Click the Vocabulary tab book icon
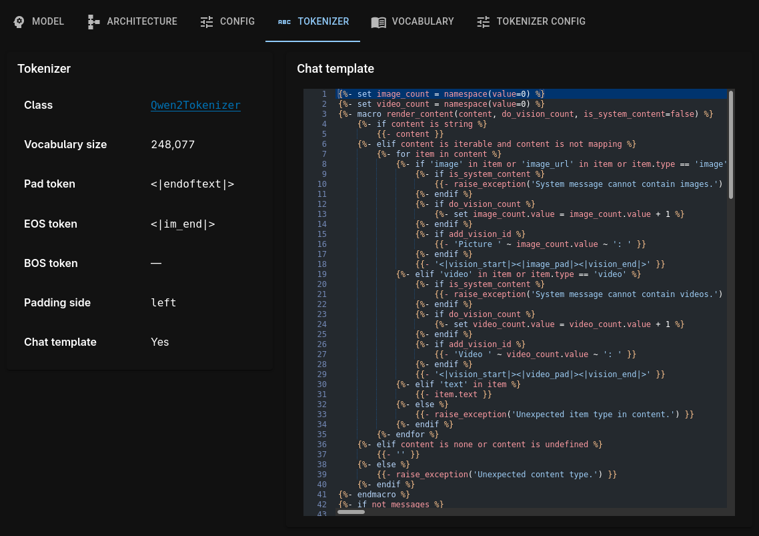Image resolution: width=759 pixels, height=536 pixels. tap(379, 22)
